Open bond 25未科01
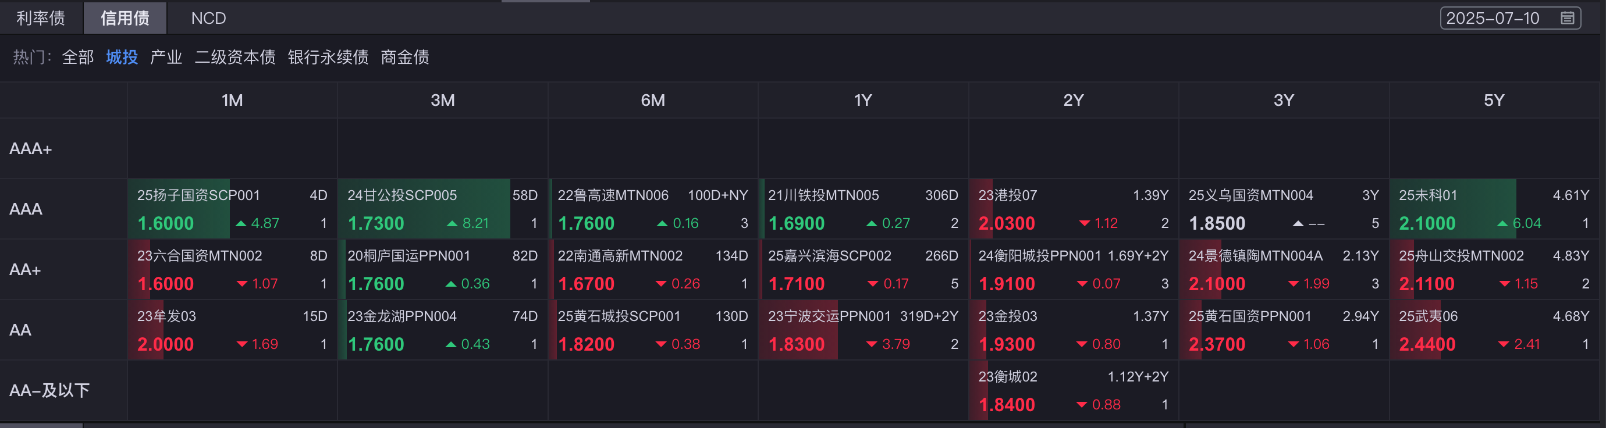 coord(1428,195)
